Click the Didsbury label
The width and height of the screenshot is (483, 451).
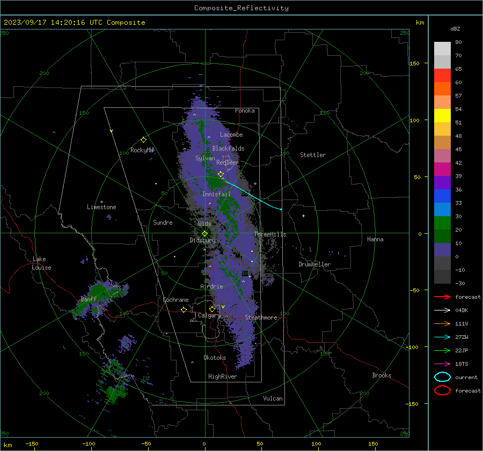click(x=203, y=240)
